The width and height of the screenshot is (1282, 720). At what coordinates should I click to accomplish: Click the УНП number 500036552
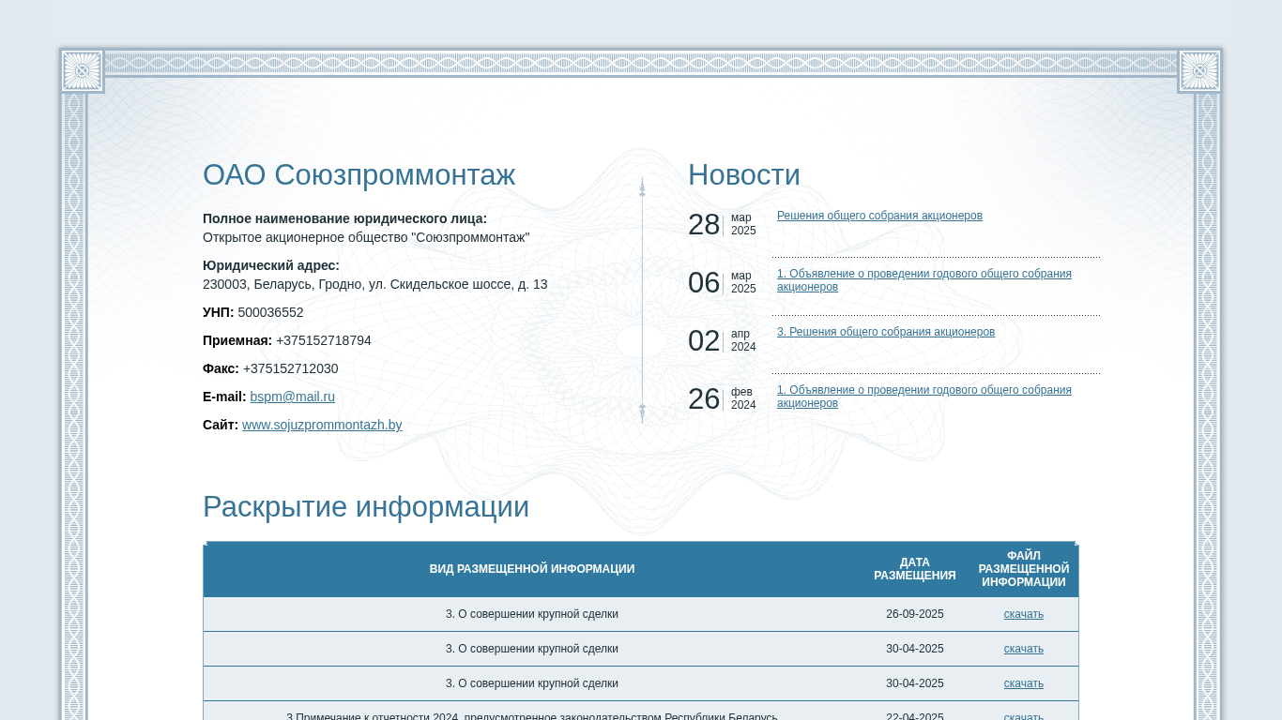point(270,312)
